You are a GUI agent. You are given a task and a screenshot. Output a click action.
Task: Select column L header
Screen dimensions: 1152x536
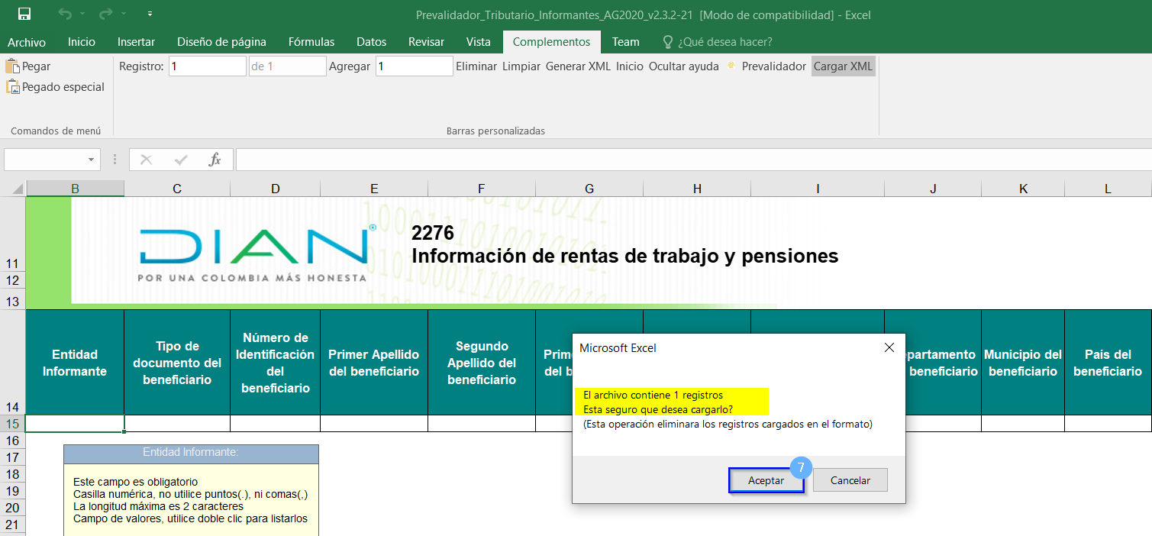(1108, 189)
